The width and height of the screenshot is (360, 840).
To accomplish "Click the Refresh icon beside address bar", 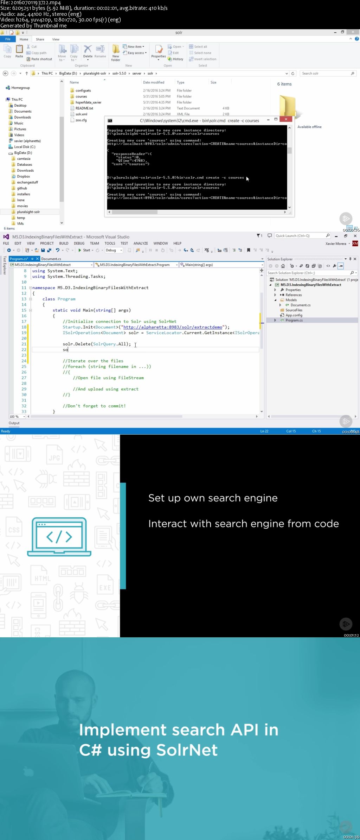I will coord(293,74).
